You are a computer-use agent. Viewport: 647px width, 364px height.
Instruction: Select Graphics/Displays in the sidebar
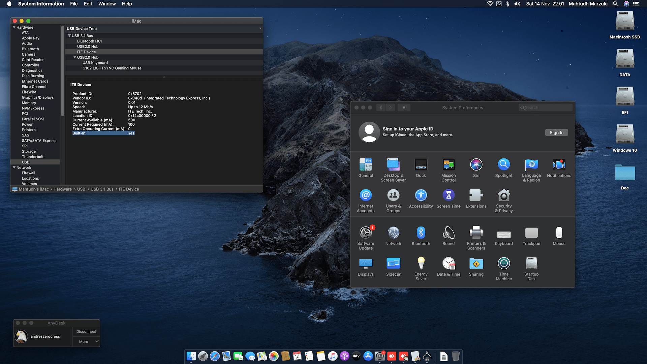point(38,97)
